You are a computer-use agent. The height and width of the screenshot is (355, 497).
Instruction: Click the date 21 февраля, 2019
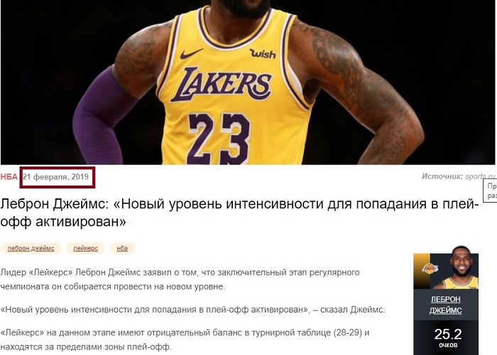pyautogui.click(x=56, y=177)
